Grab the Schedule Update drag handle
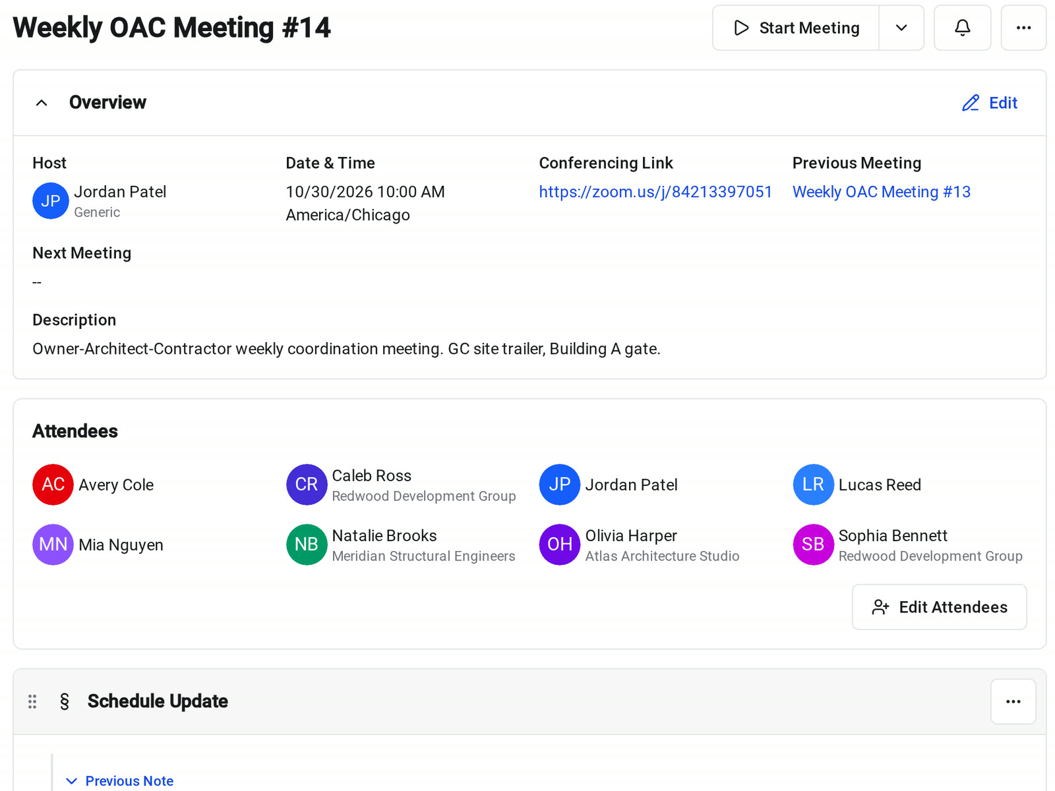 32,701
